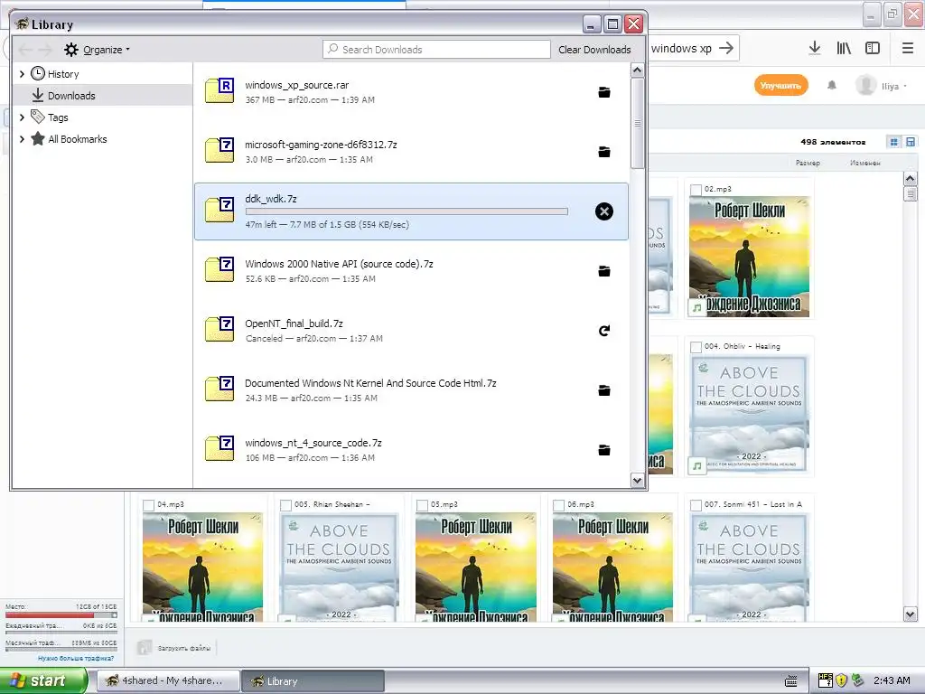This screenshot has height=694, width=925.
Task: Open the 004. Ohbliv Above The Clouds thumbnail
Action: coord(749,415)
